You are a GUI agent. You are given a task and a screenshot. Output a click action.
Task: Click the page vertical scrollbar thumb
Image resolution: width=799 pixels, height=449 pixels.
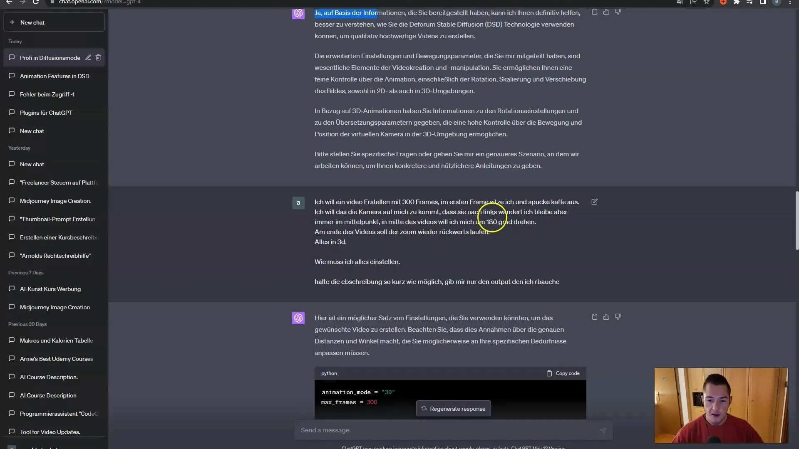point(797,220)
